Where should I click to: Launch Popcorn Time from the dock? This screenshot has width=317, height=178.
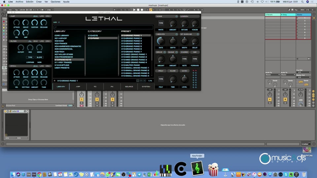213,169
